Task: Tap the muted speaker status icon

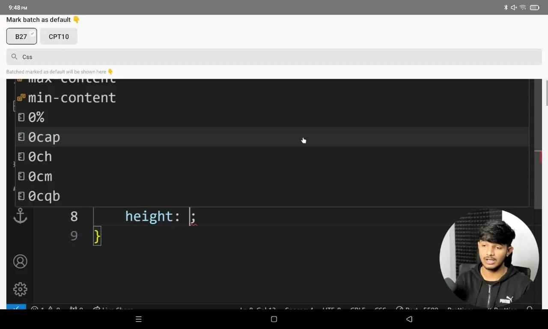Action: tap(514, 7)
